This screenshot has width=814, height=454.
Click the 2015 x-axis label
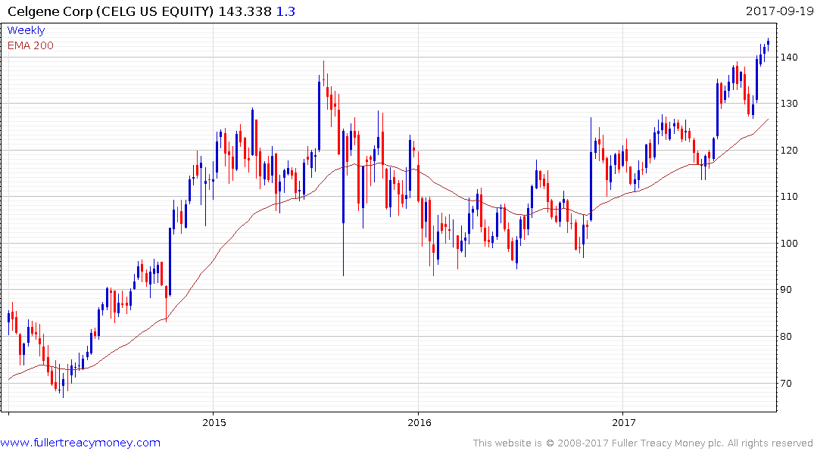[214, 422]
